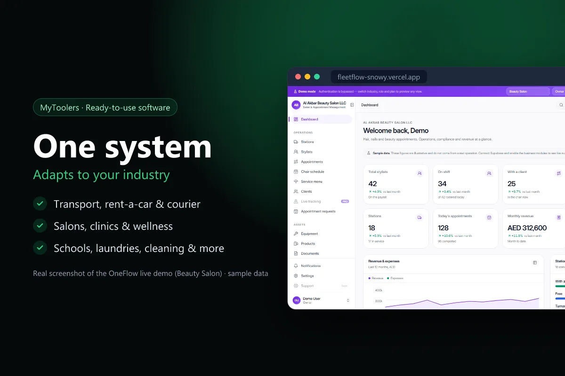The height and width of the screenshot is (376, 565).
Task: Click the Live tracking pin icon
Action: [296, 201]
